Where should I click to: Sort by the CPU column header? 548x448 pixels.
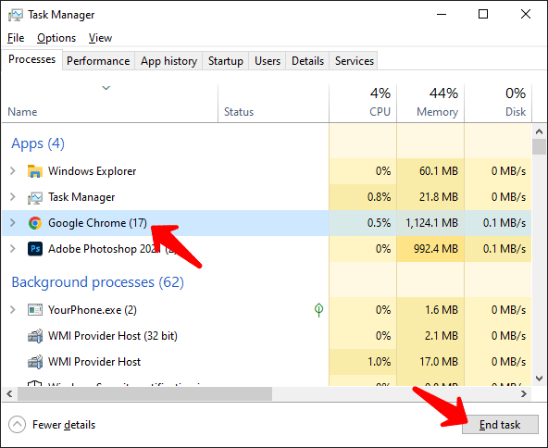380,112
